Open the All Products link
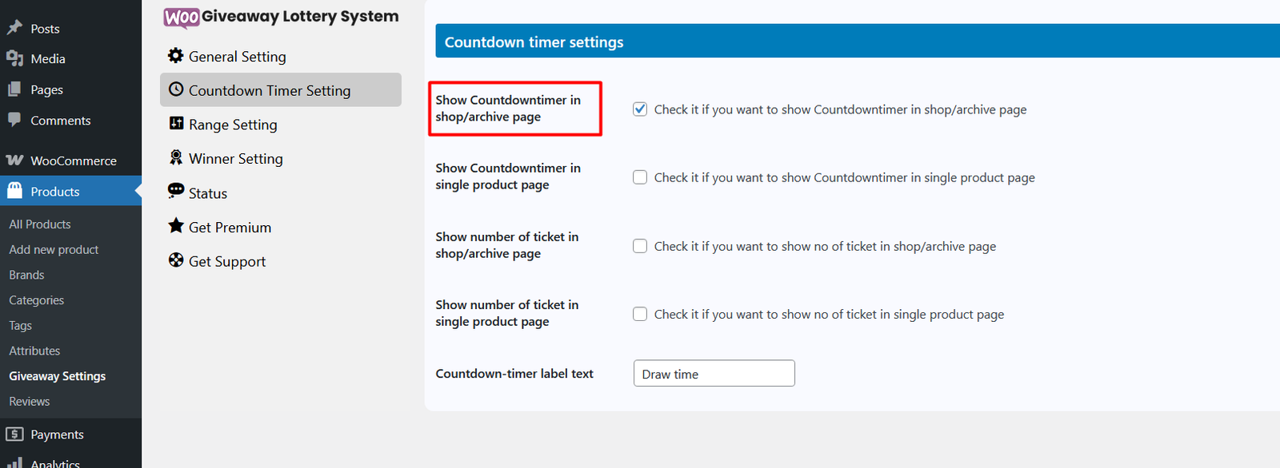 click(x=40, y=224)
